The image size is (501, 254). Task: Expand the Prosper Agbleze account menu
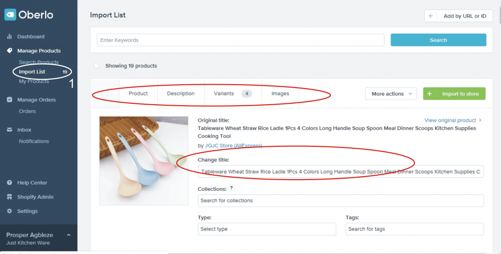tap(68, 235)
